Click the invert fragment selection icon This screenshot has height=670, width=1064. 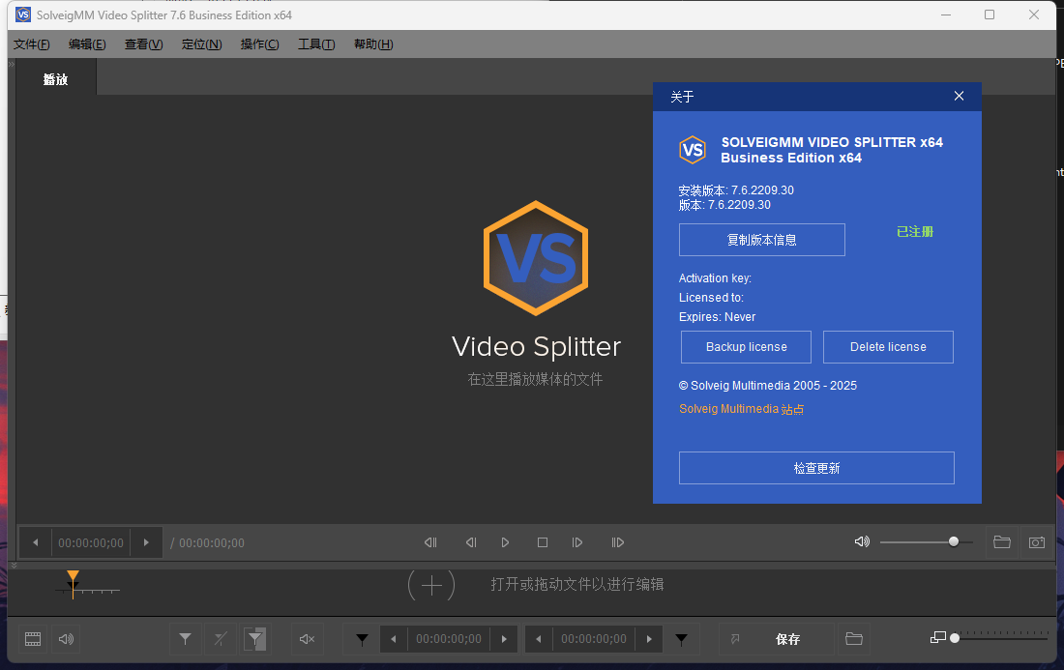click(x=255, y=639)
